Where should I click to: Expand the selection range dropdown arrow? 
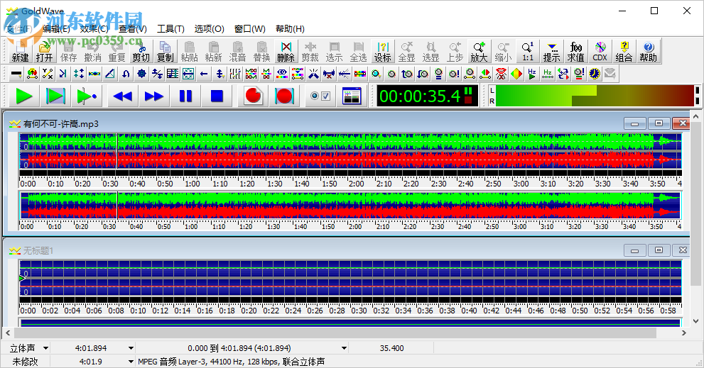[344, 348]
